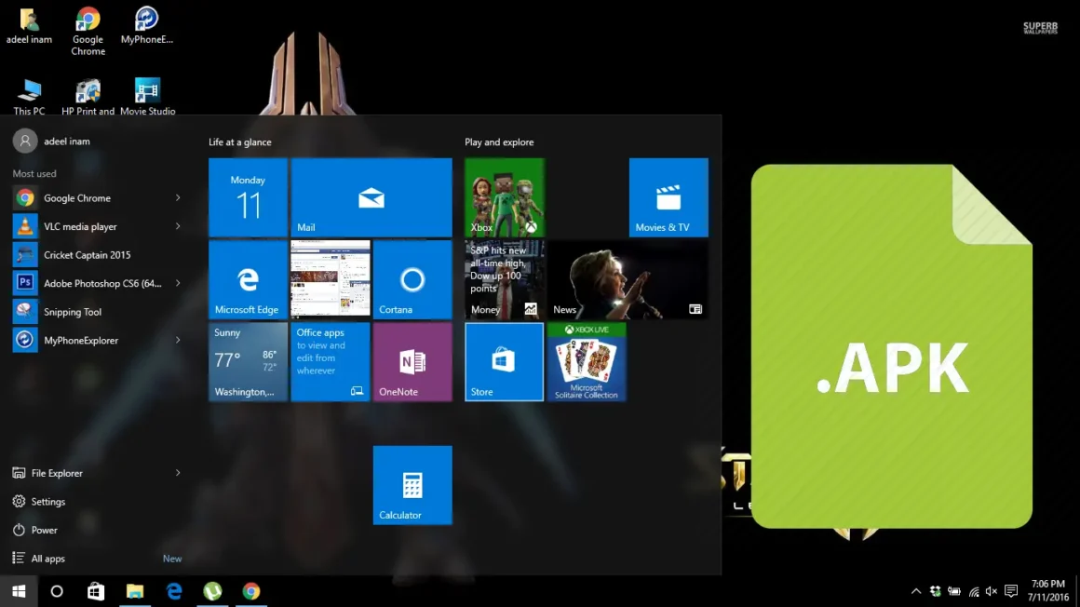Open Cortana search circle on taskbar
1080x607 pixels.
click(57, 591)
